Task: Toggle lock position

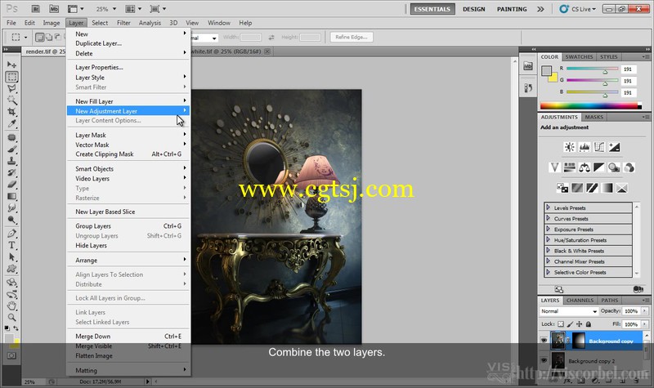Action: (579, 323)
